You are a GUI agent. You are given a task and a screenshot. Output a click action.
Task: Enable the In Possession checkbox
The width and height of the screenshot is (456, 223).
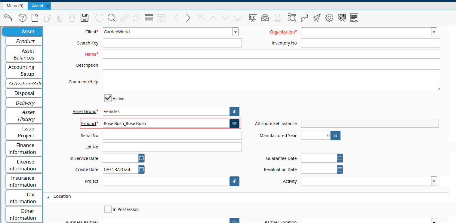108,209
